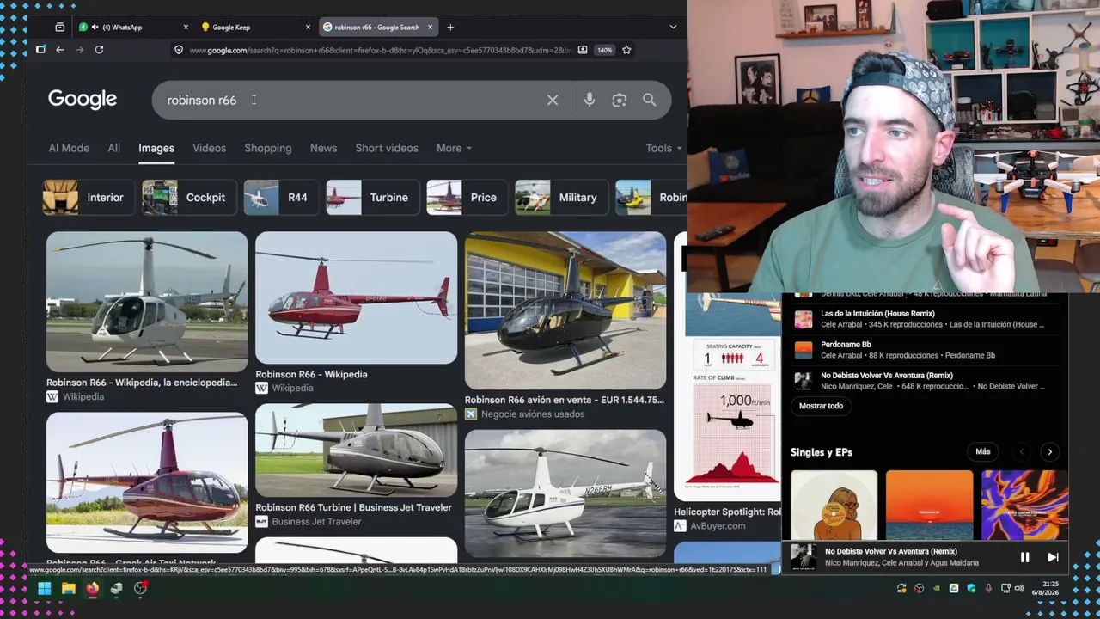1100x619 pixels.
Task: Open the News results tab
Action: click(x=323, y=148)
